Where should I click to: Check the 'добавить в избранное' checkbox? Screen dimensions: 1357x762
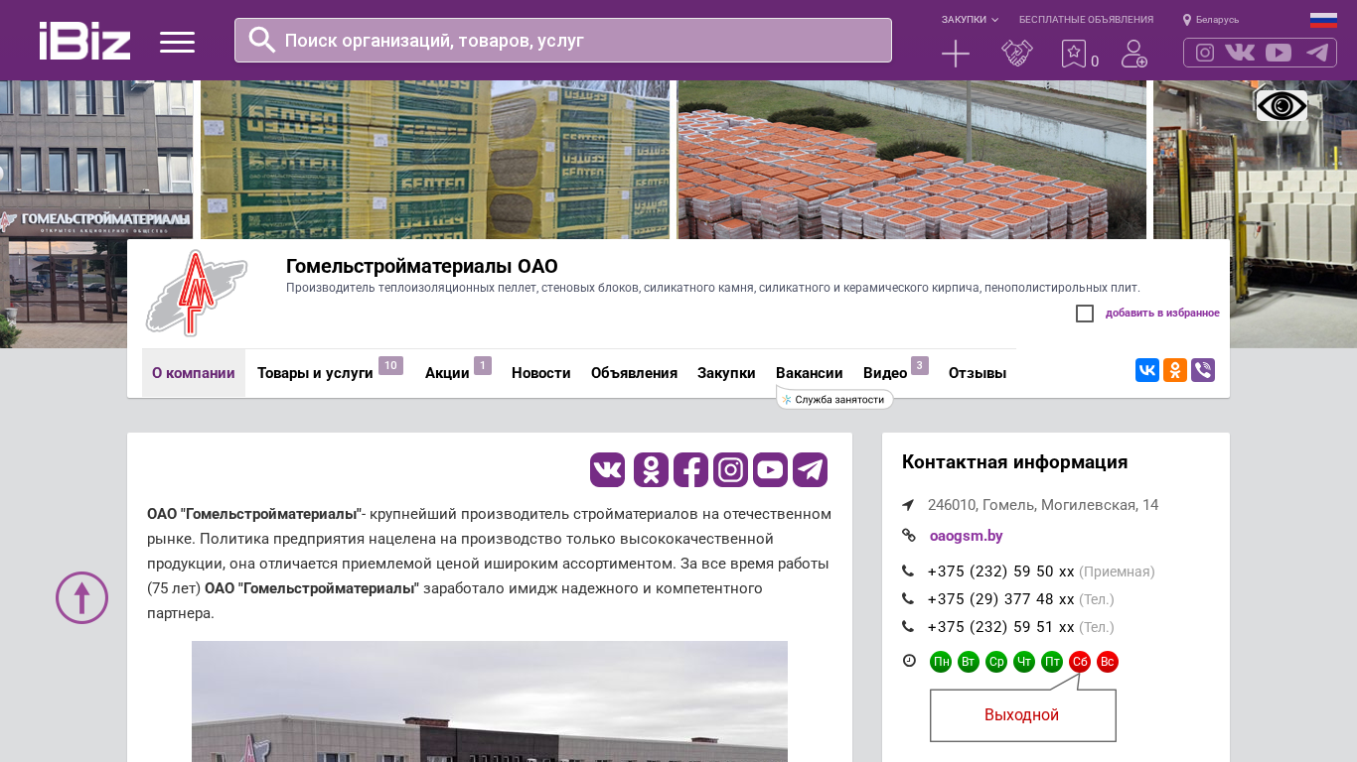[1085, 314]
